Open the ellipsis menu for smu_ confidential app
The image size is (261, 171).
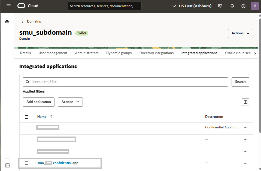245,163
